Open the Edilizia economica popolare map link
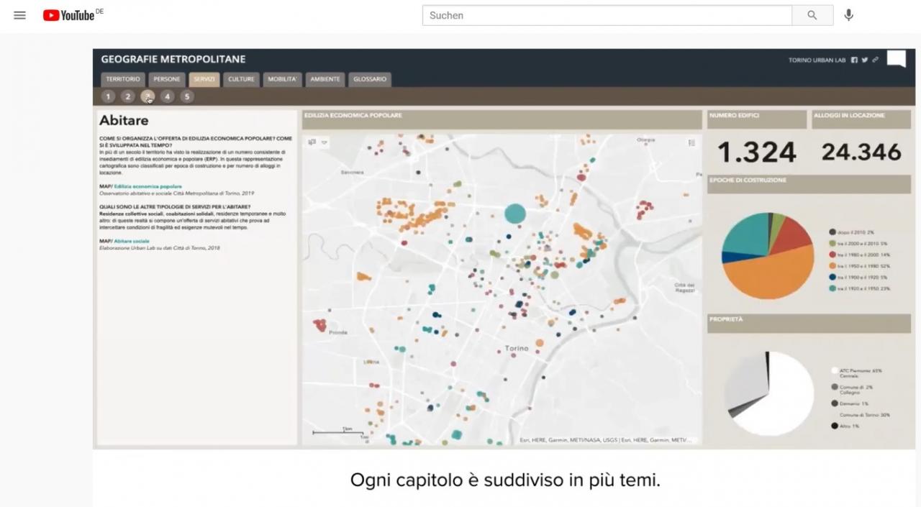The height and width of the screenshot is (507, 921). point(148,186)
